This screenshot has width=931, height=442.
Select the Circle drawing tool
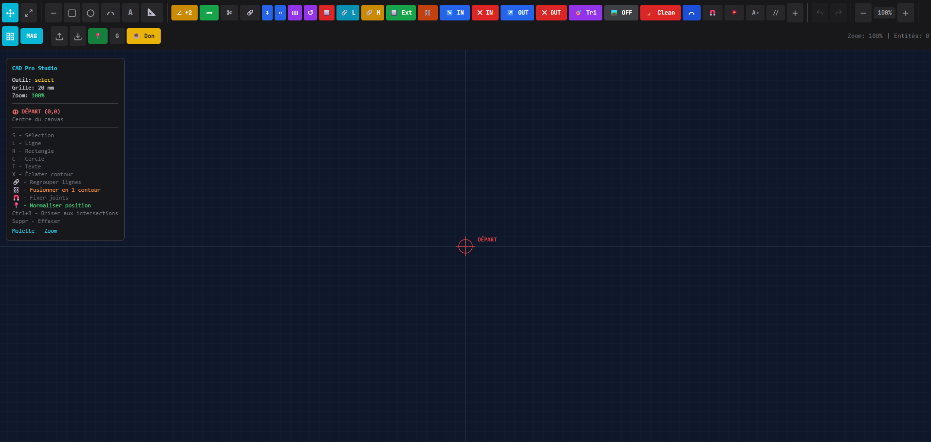pos(91,13)
